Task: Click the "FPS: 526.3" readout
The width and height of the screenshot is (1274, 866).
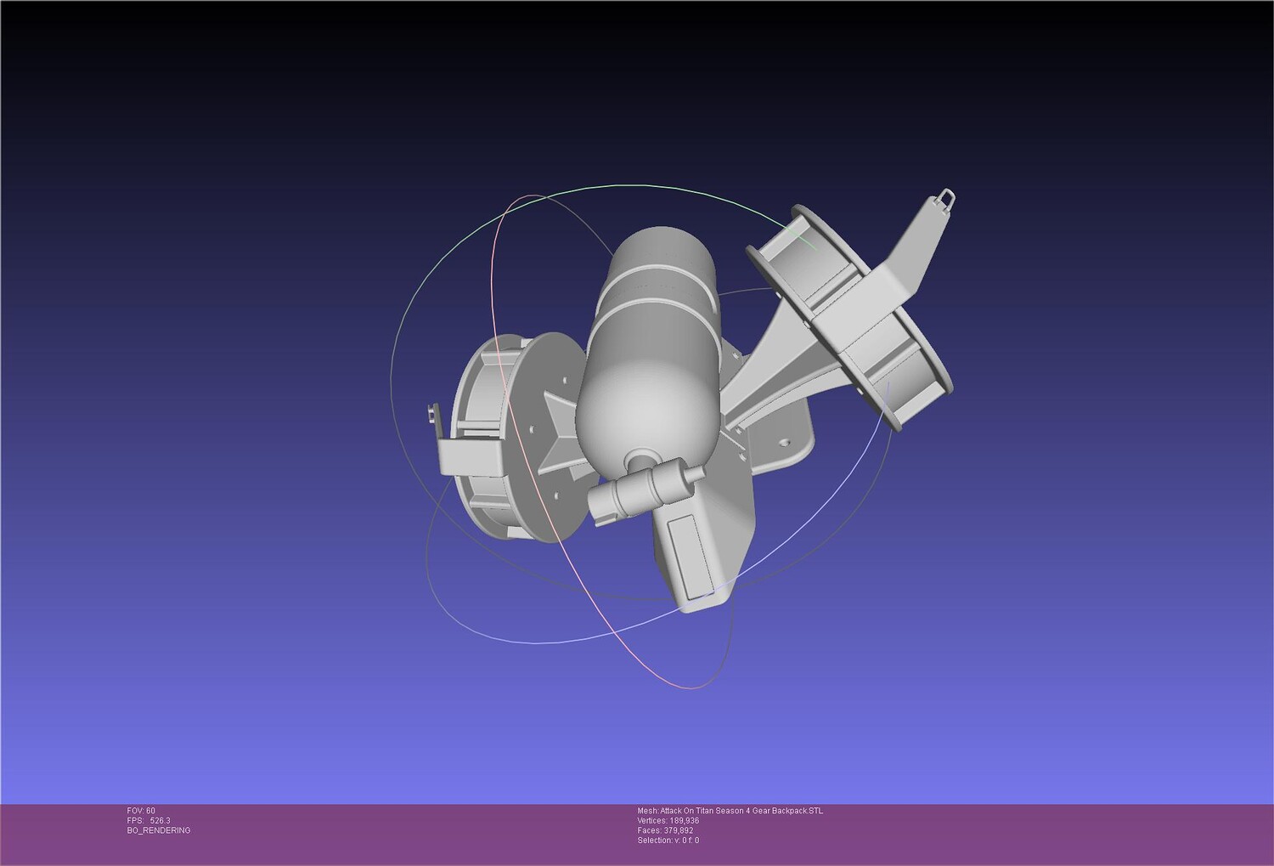Action: click(149, 821)
